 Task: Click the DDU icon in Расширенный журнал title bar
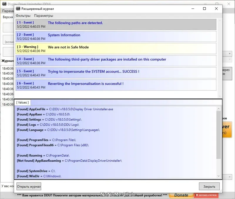(x=18, y=9)
